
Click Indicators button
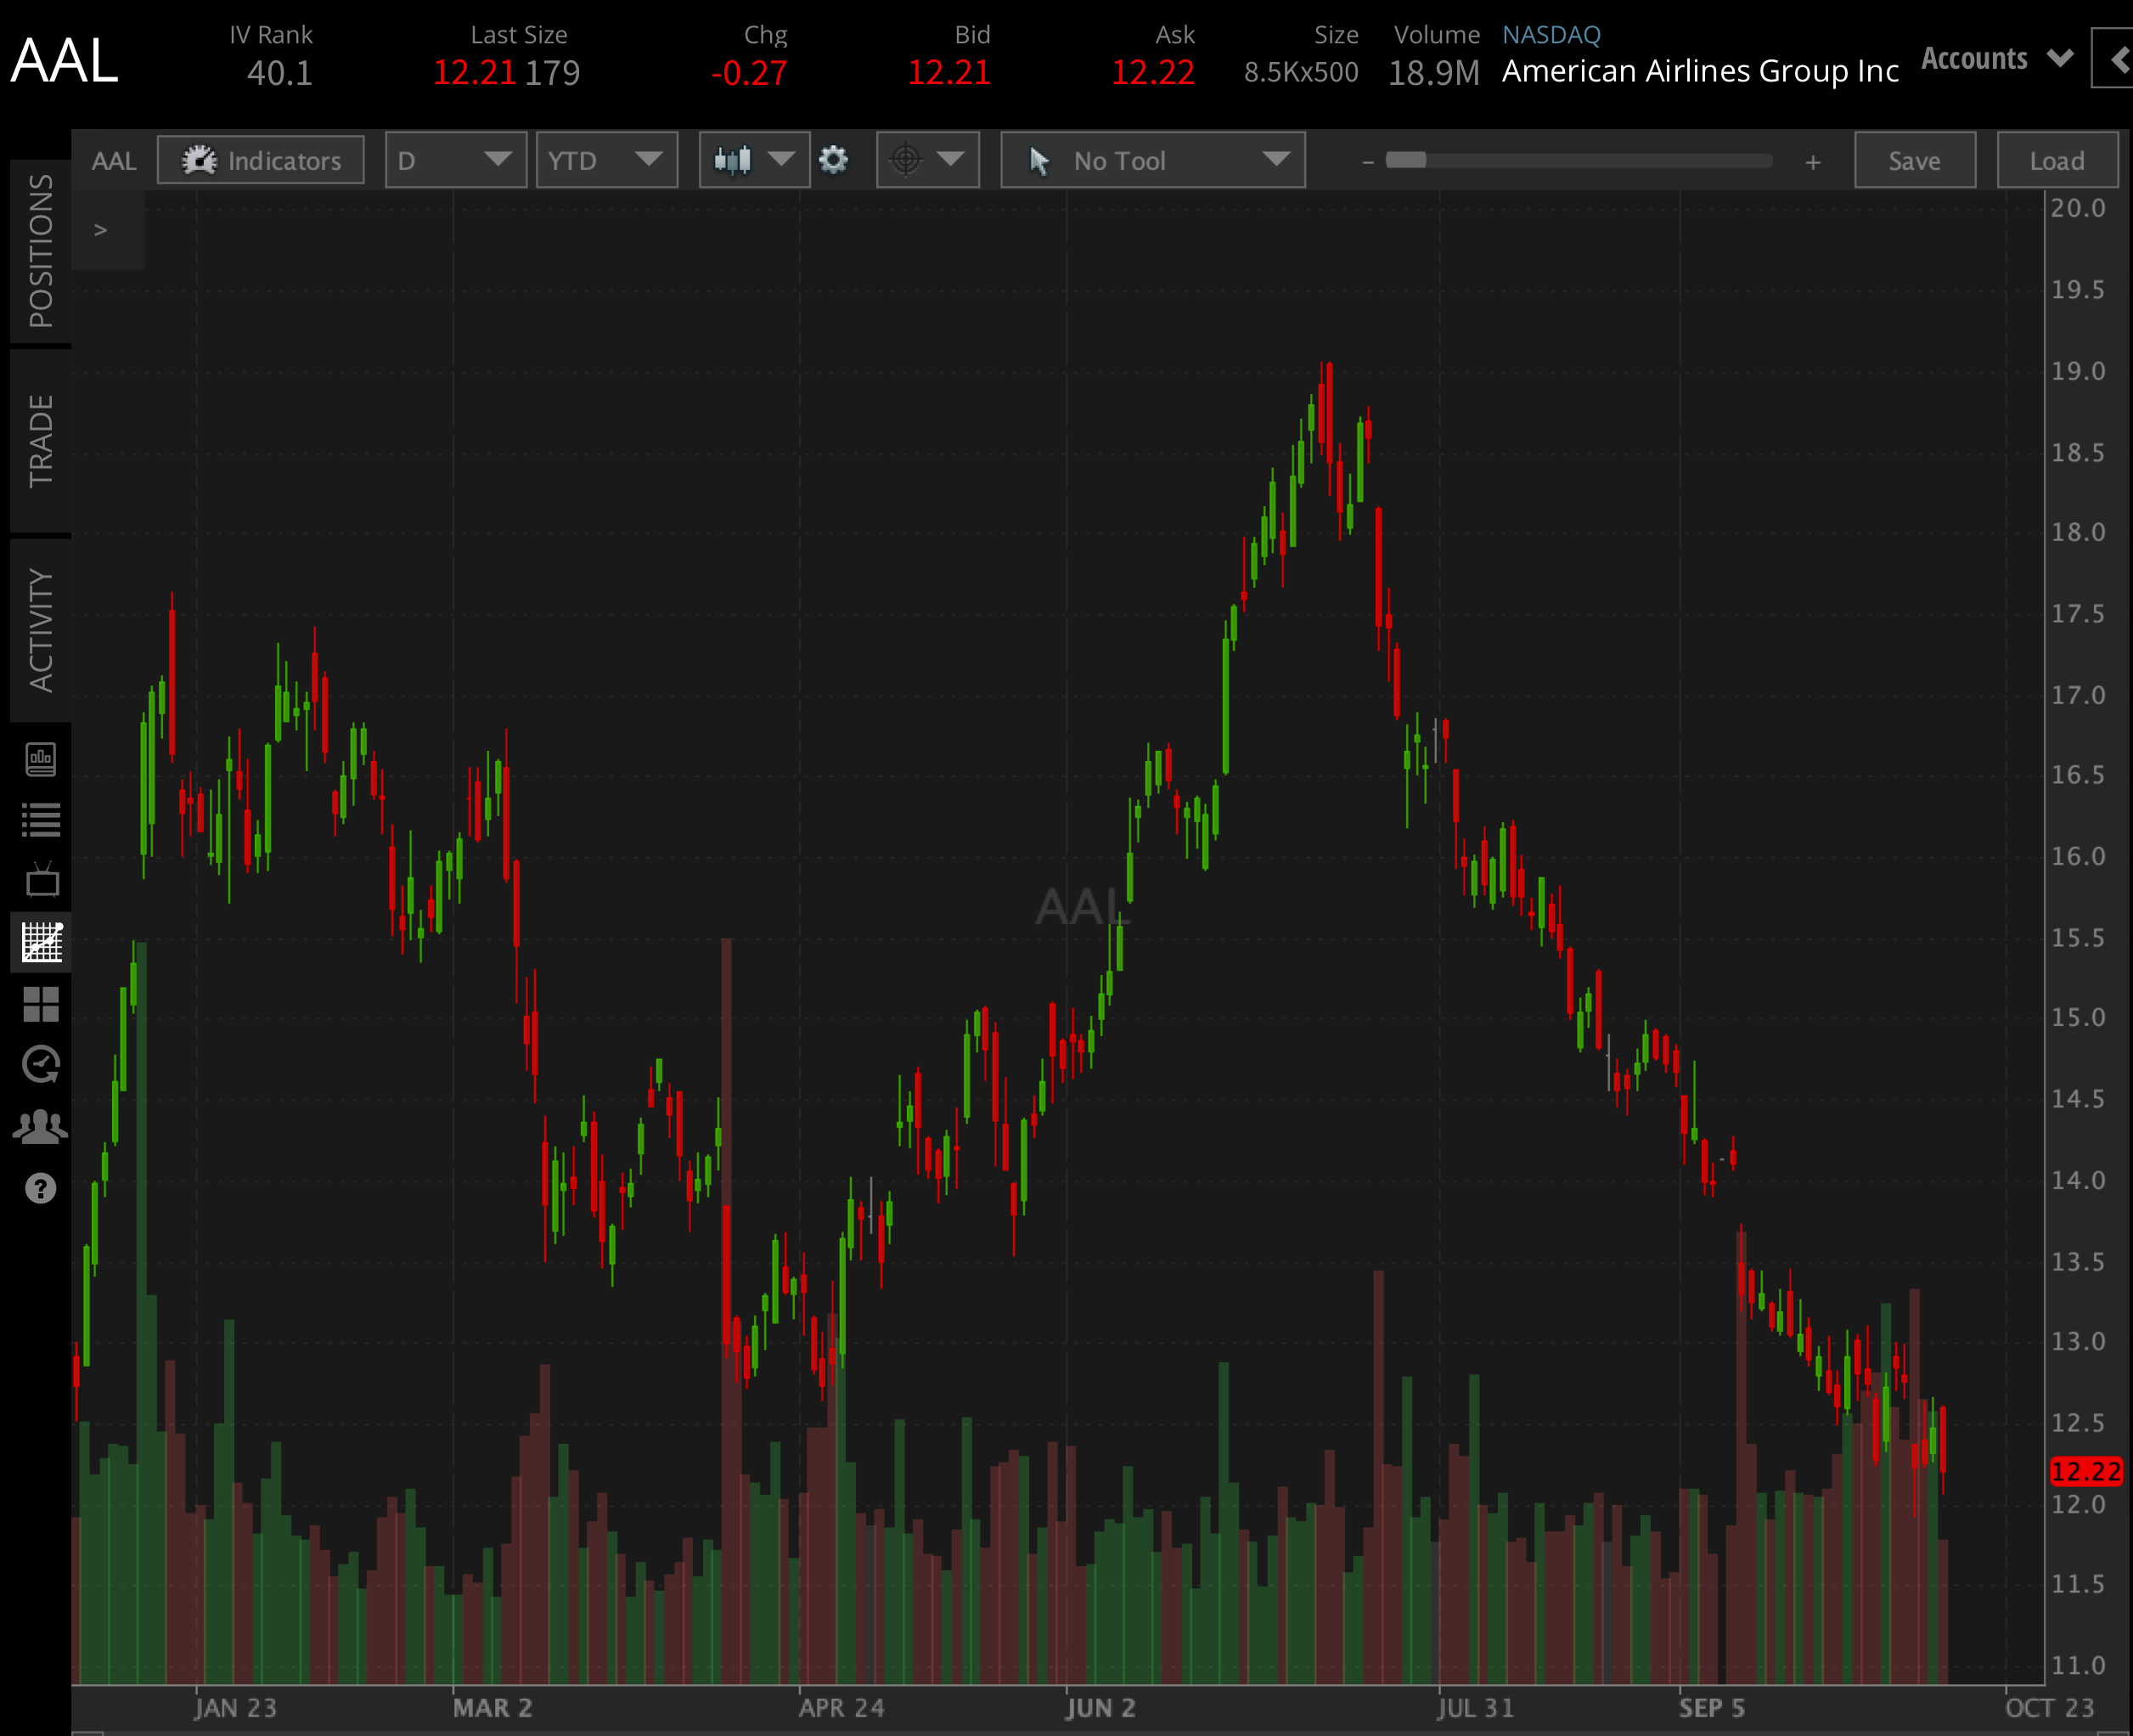pyautogui.click(x=261, y=160)
